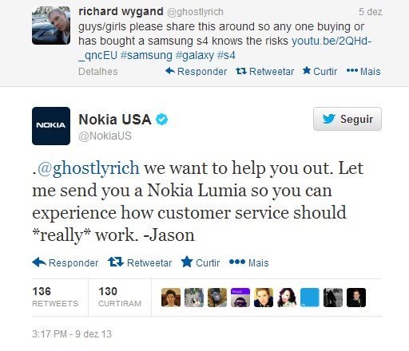Open Mais options on richard wygand's tweet
Image resolution: width=409 pixels, height=351 pixels.
pyautogui.click(x=363, y=71)
